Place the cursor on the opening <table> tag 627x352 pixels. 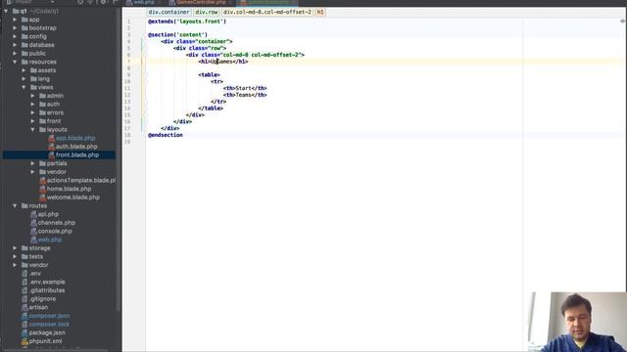pyautogui.click(x=209, y=75)
